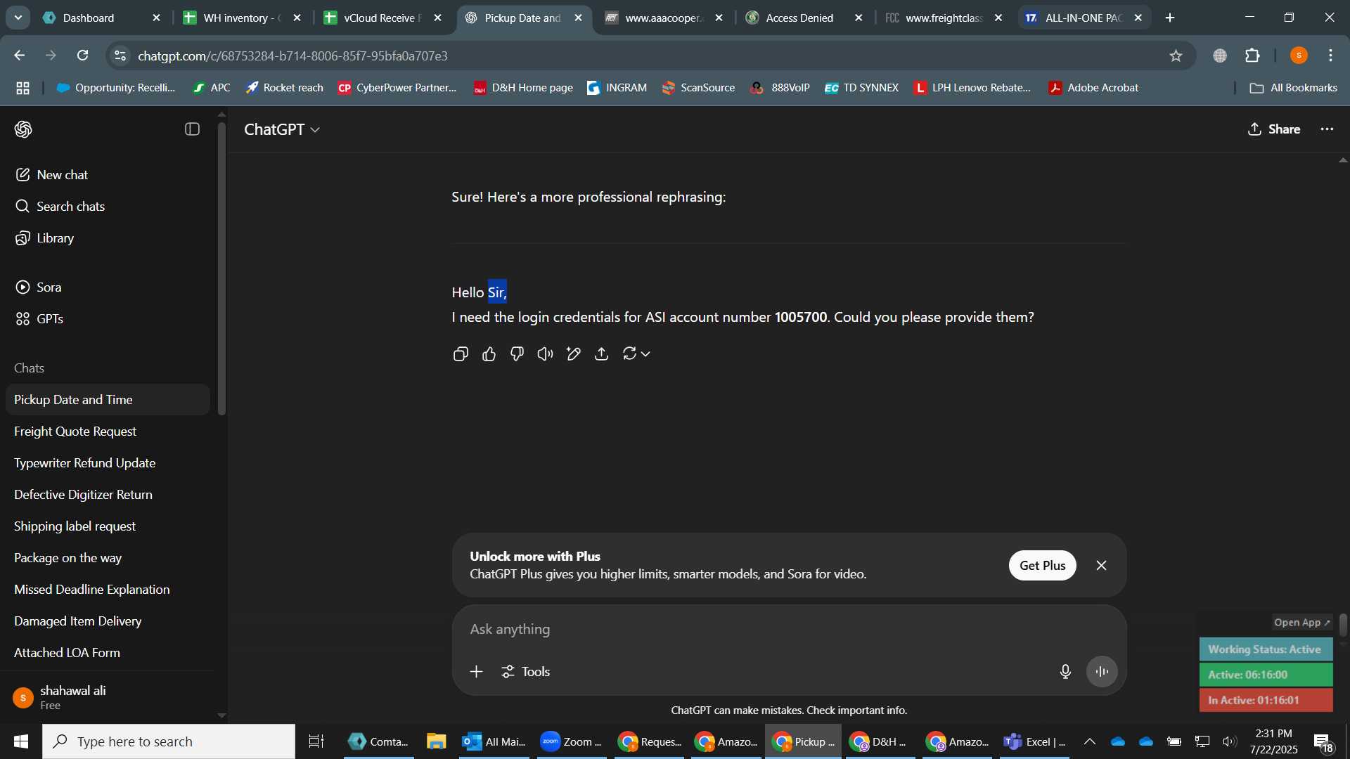1350x759 pixels.
Task: Open Typewriter Refund Update chat
Action: click(108, 463)
